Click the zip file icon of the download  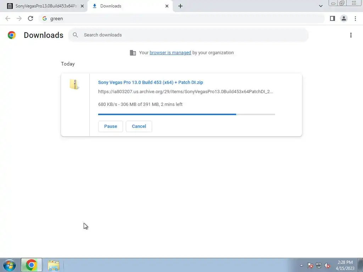point(74,84)
